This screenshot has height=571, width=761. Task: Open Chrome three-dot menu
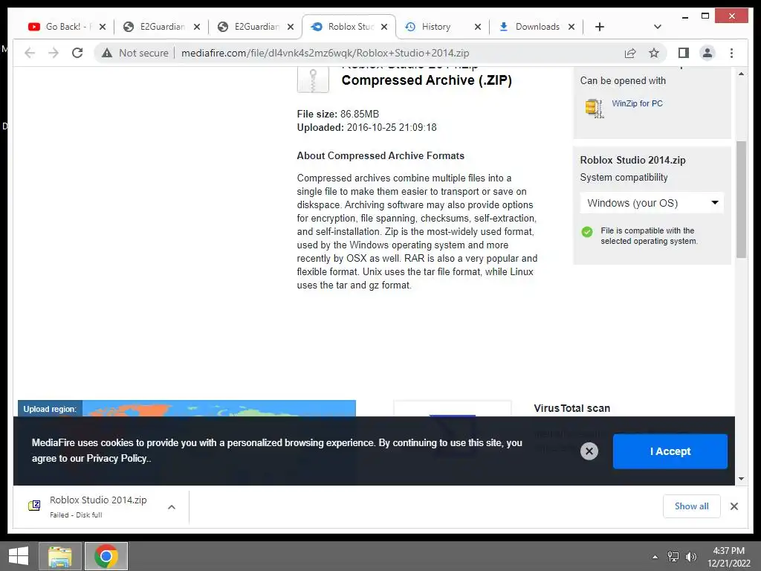[731, 53]
